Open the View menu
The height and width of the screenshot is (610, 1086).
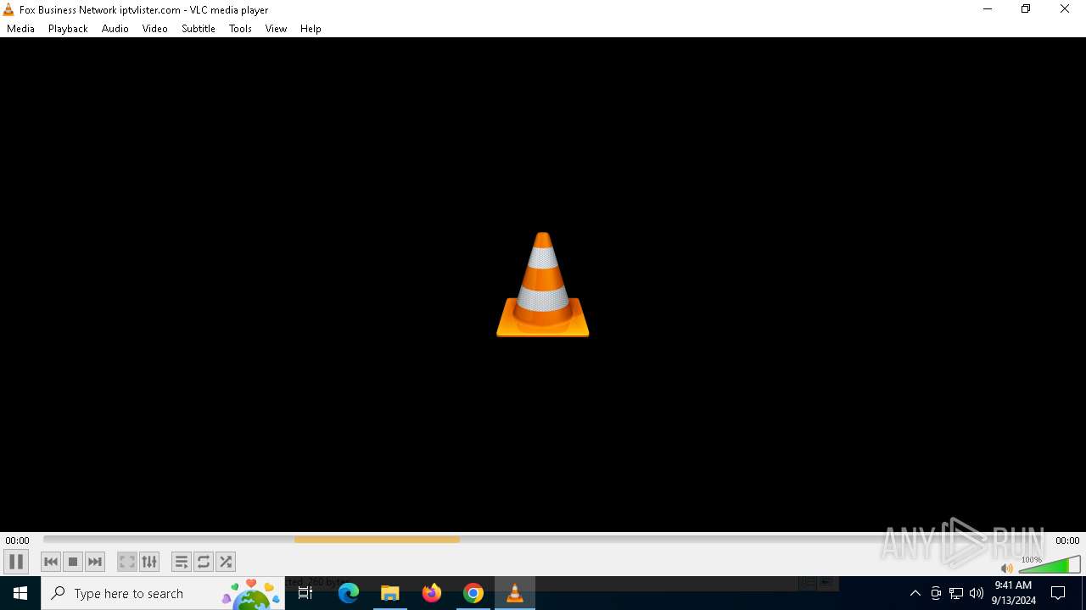(276, 29)
